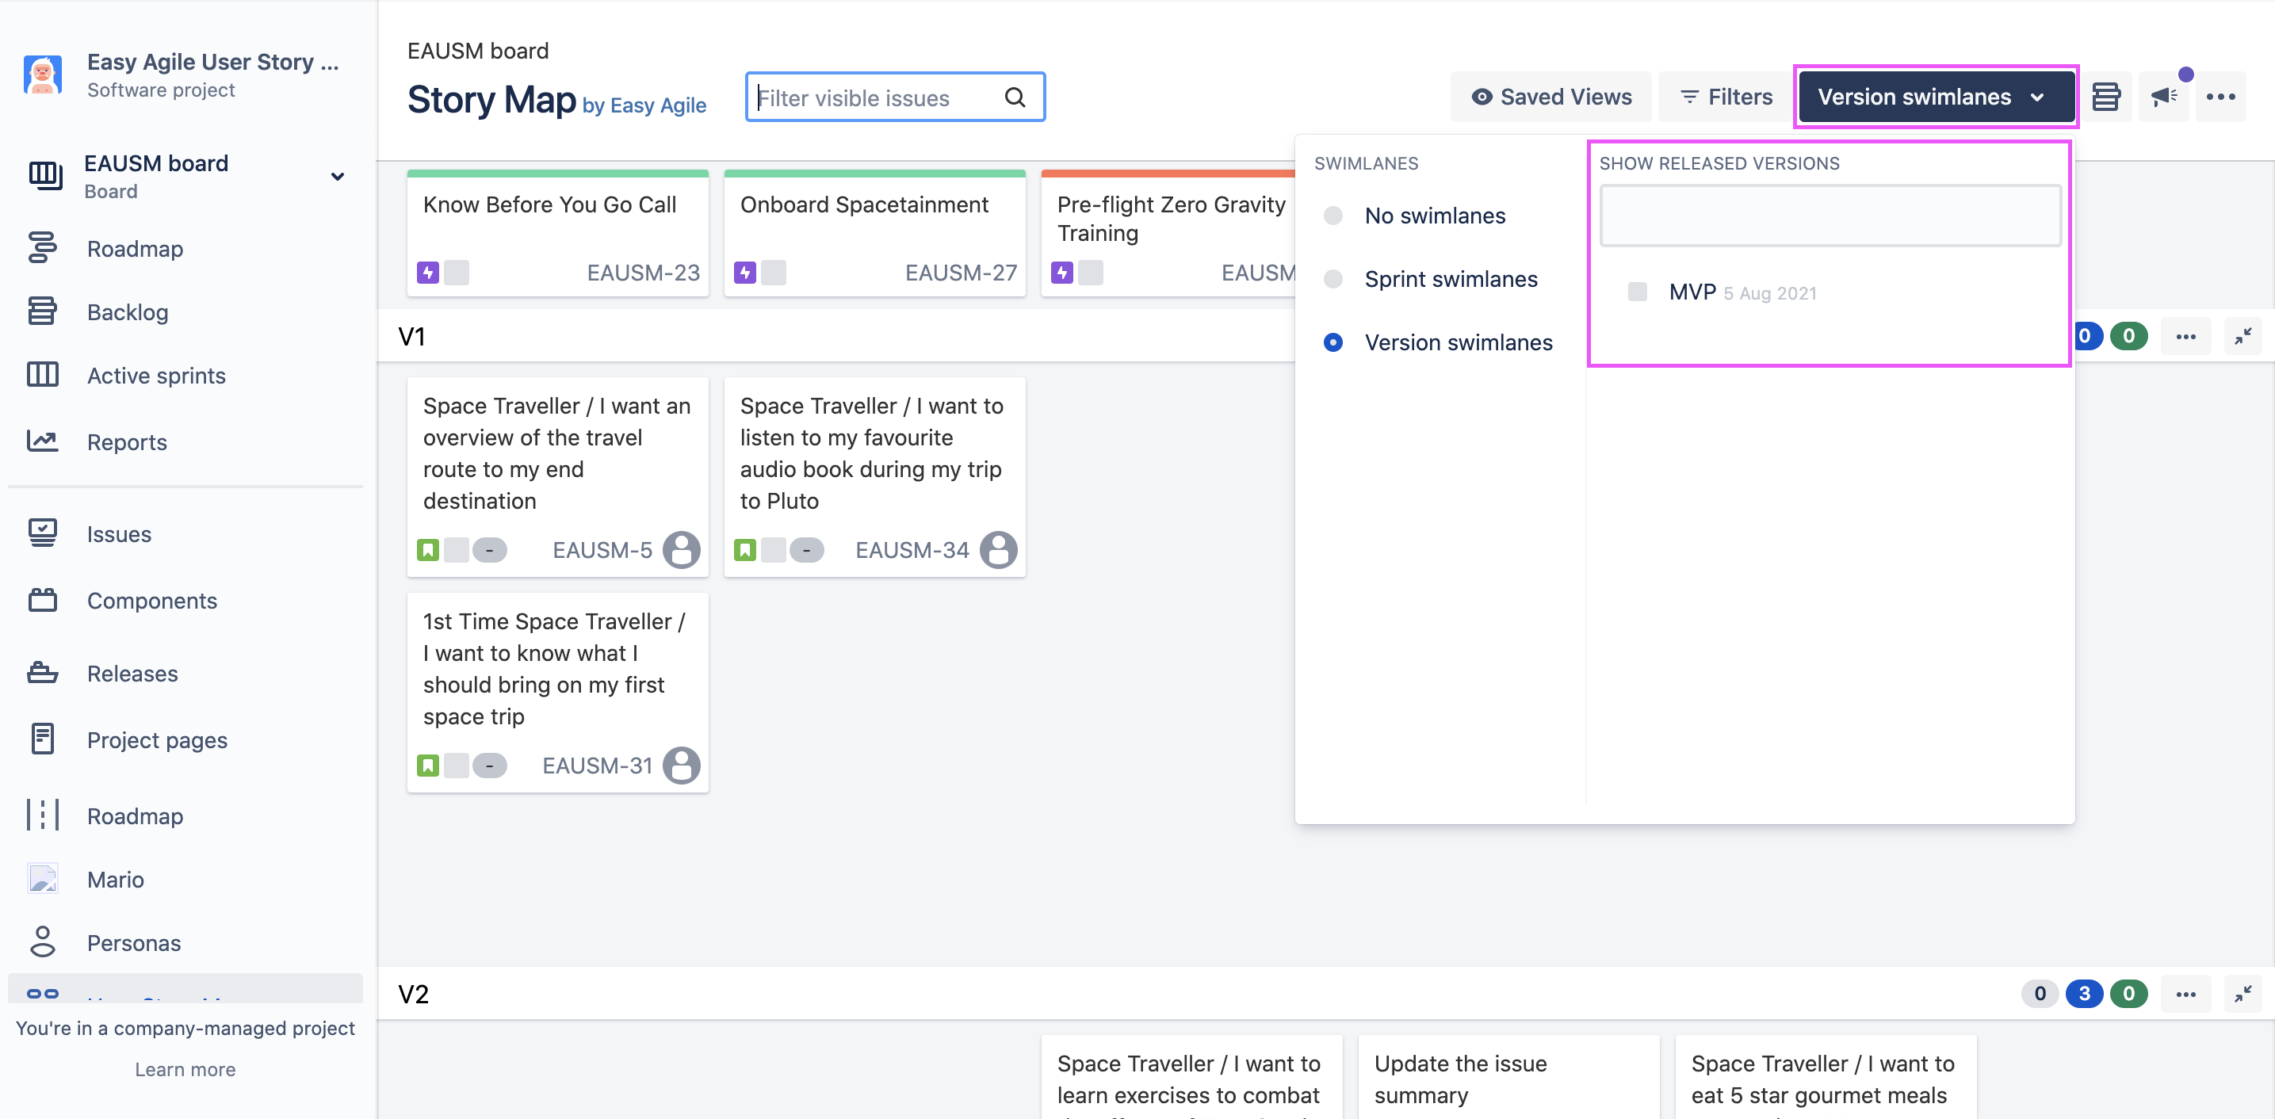
Task: Click the green done count badge in V2
Action: point(2128,994)
